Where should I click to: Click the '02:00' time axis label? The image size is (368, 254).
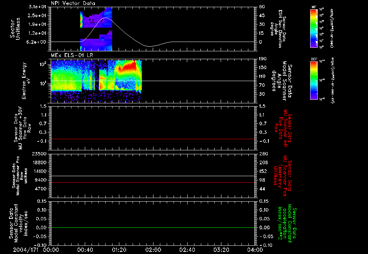pyautogui.click(x=153, y=250)
